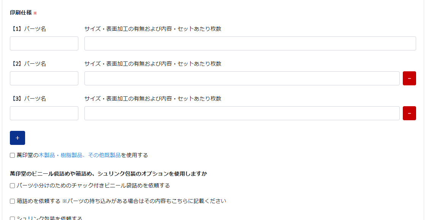The height and width of the screenshot is (220, 426).
Task: Focus the 【3】 パーツ名 input box
Action: pyautogui.click(x=44, y=113)
